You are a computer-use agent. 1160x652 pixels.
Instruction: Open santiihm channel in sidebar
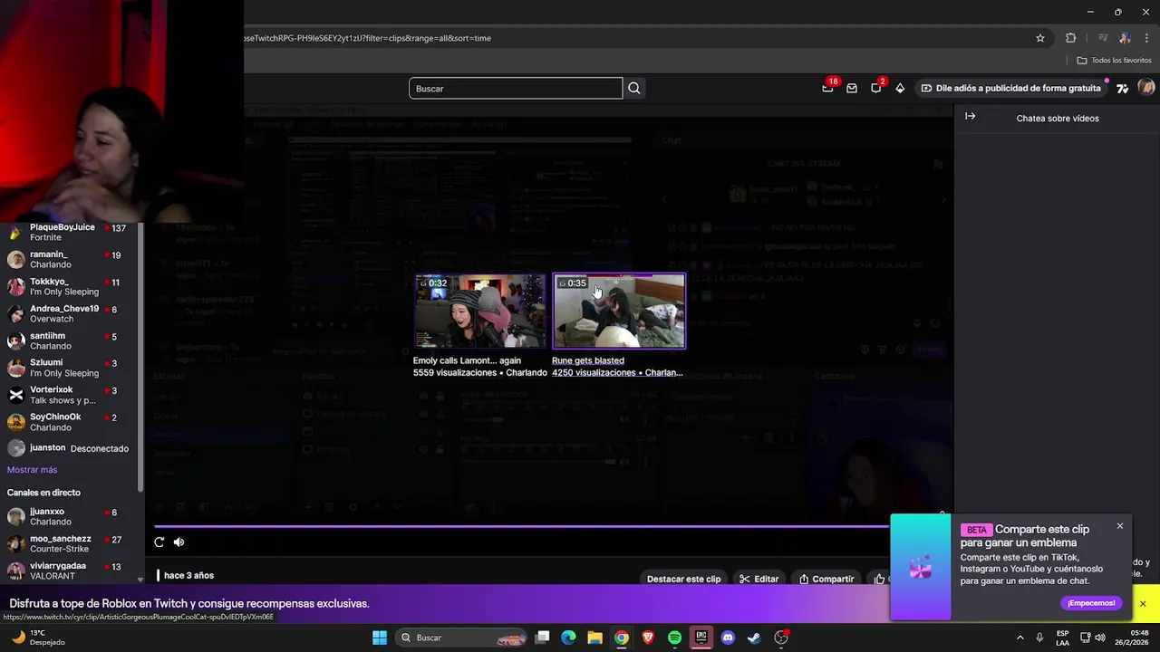[x=70, y=340]
